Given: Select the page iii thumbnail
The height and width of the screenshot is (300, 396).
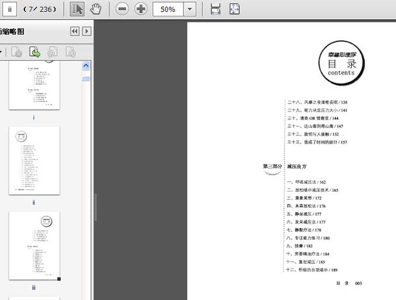Looking at the screenshot, I should tap(34, 246).
